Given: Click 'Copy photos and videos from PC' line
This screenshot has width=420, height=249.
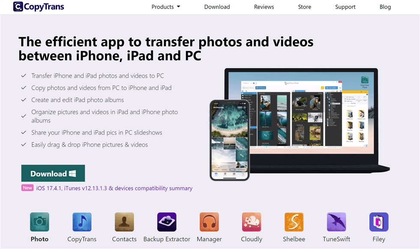Looking at the screenshot, I should tap(102, 88).
